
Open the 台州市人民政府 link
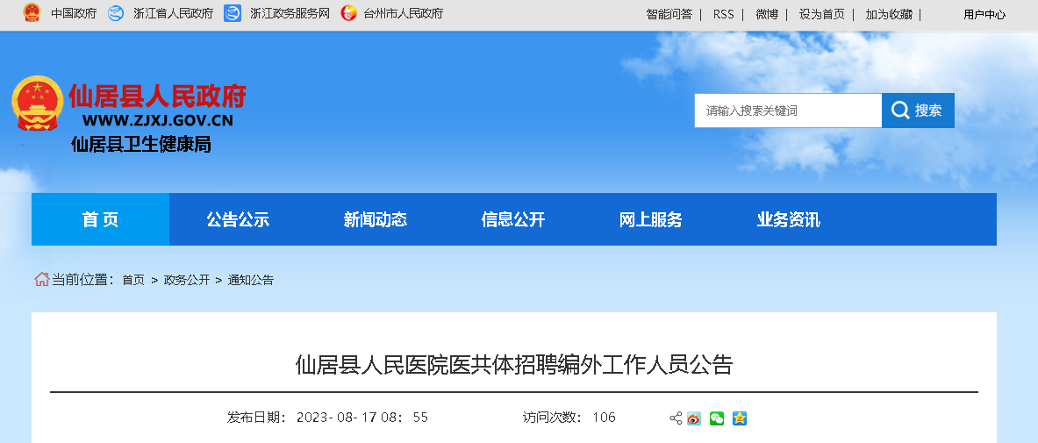[x=403, y=14]
